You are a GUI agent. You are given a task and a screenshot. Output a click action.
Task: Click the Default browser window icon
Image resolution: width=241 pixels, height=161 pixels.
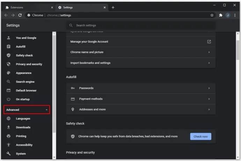click(x=9, y=91)
